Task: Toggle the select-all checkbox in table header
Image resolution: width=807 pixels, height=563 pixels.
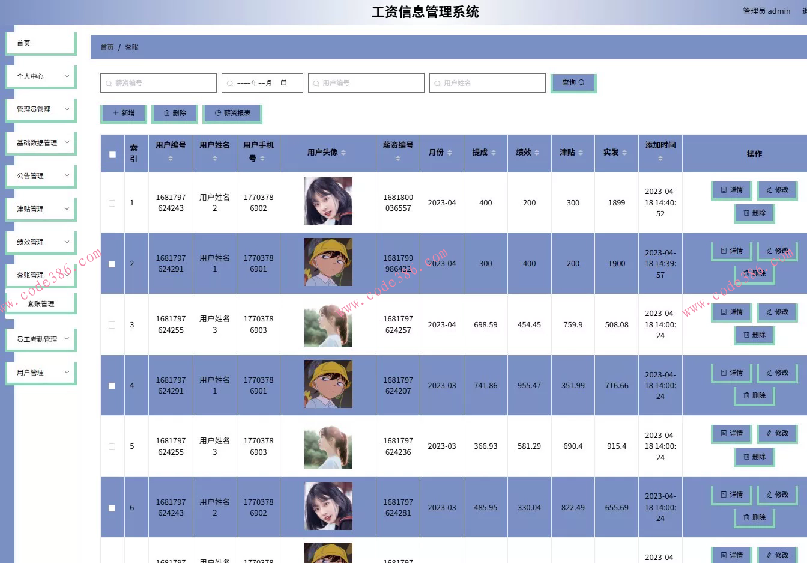Action: tap(112, 154)
